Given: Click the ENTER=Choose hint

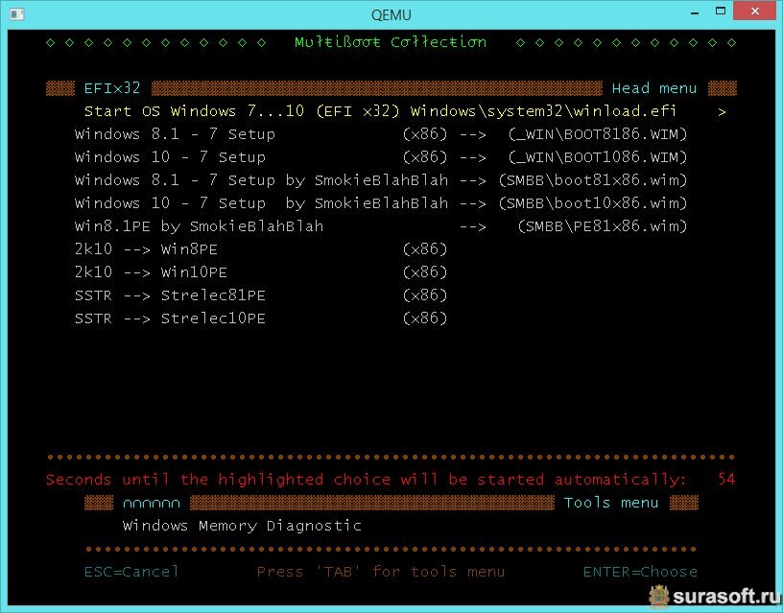Looking at the screenshot, I should tap(640, 571).
